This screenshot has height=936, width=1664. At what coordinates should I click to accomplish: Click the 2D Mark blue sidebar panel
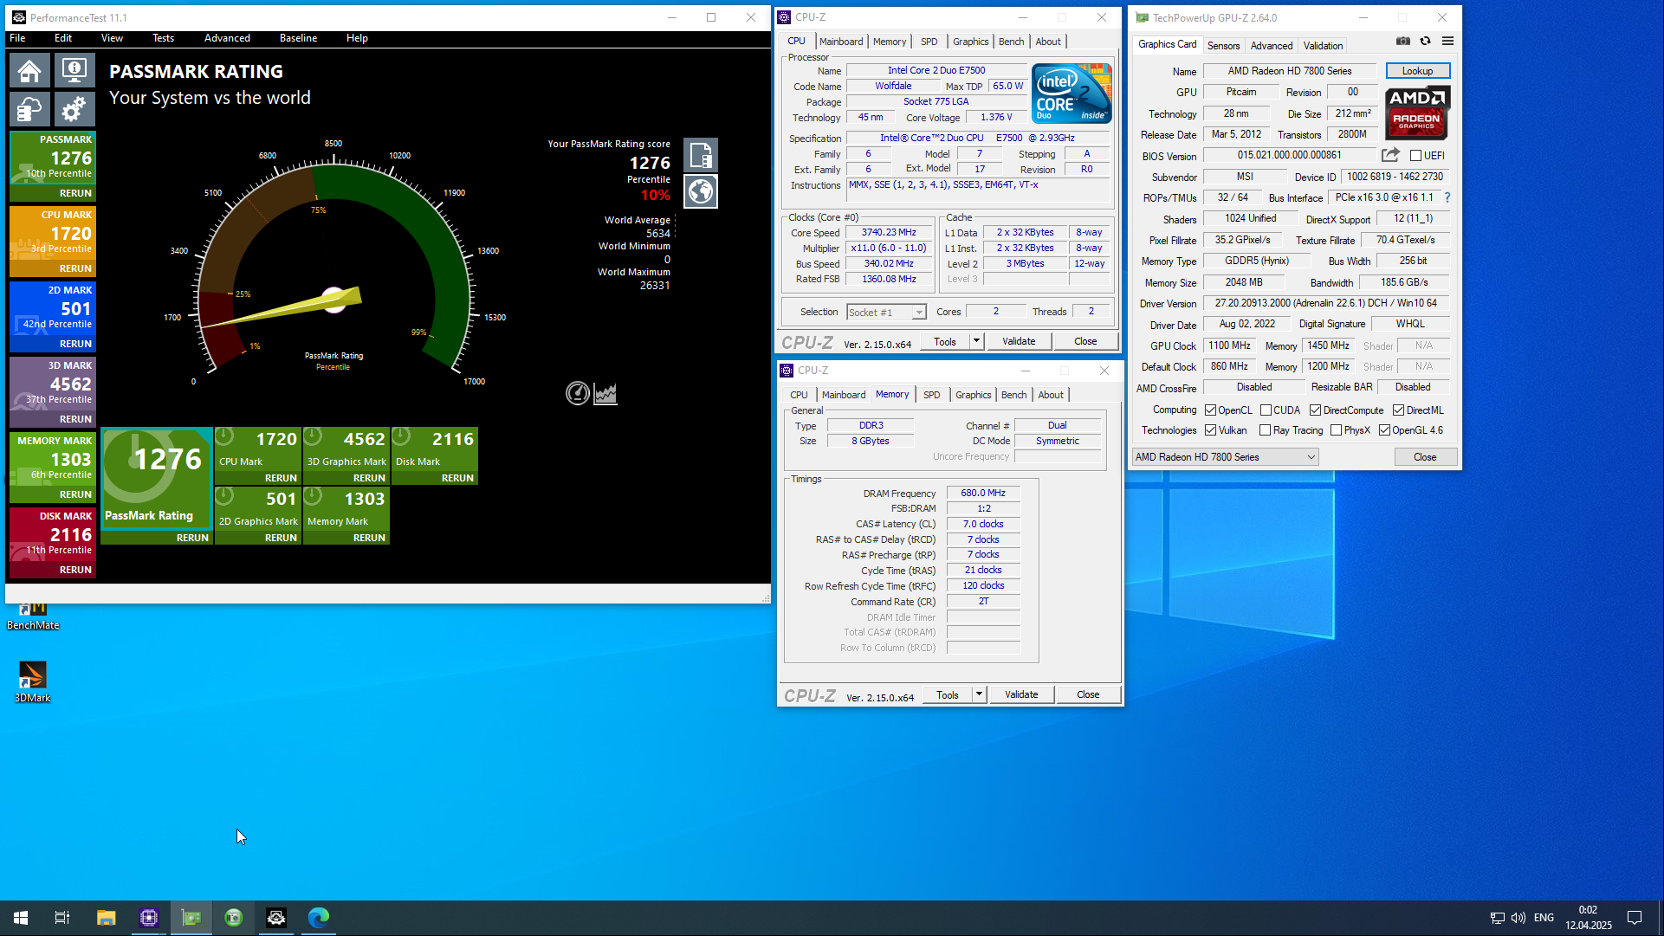click(53, 316)
